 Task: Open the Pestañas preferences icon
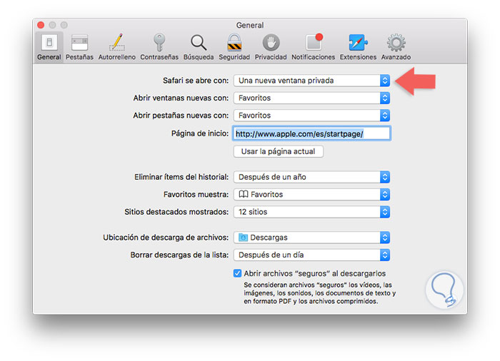click(79, 43)
